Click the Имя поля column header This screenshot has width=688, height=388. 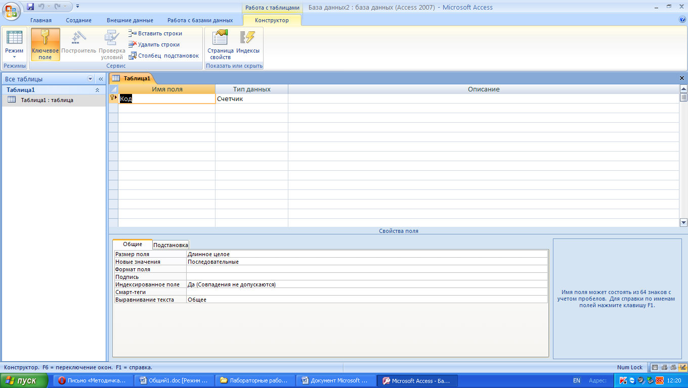[x=167, y=89]
